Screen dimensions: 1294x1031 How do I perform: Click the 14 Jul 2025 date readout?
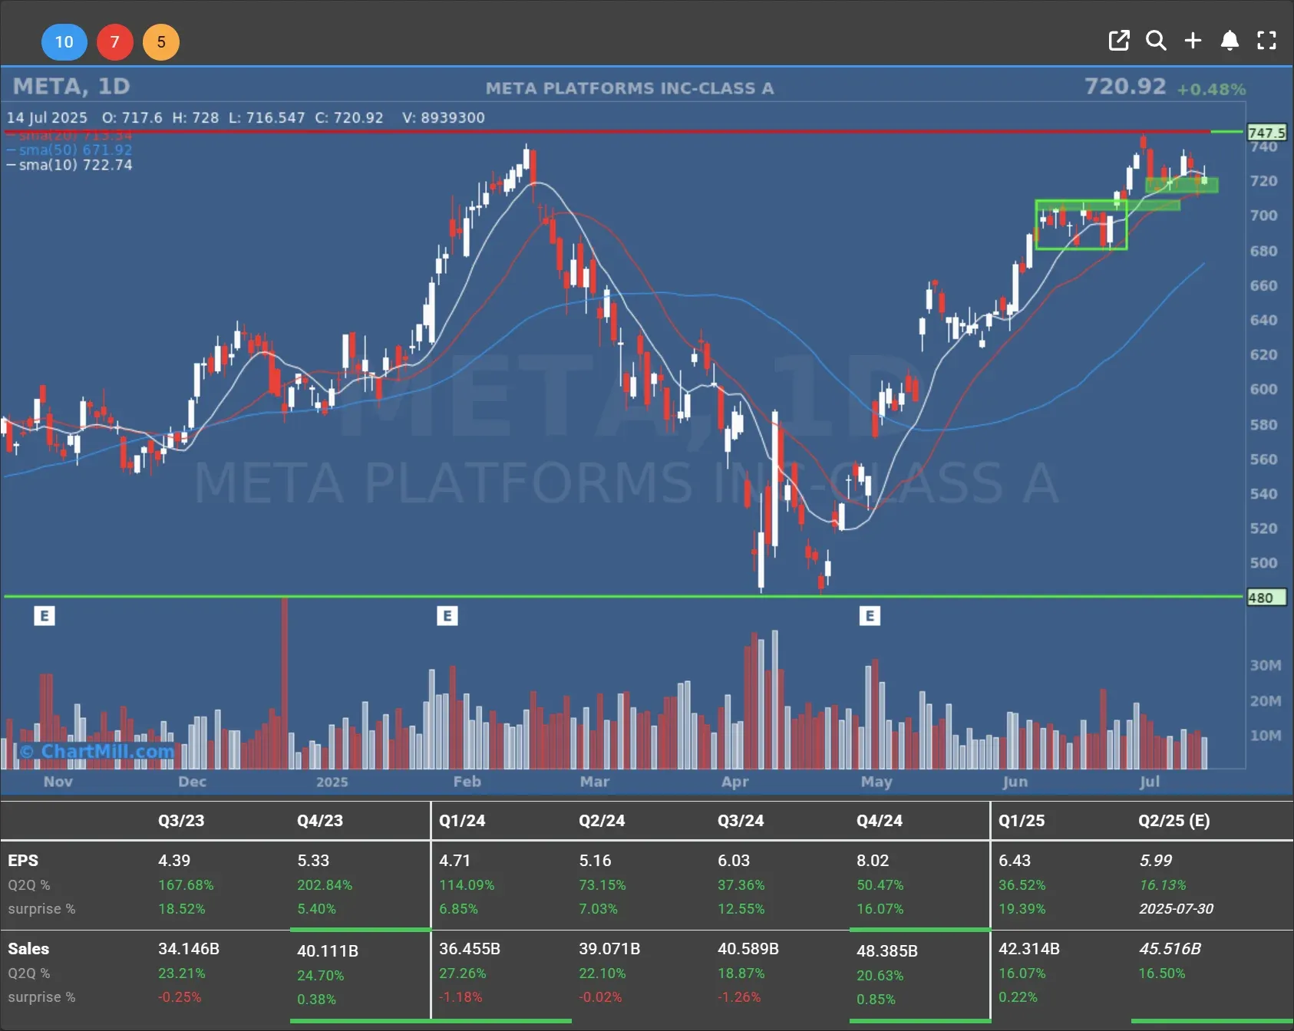(47, 117)
